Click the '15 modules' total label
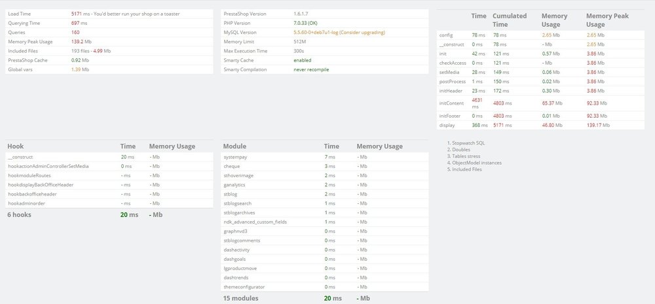 coord(241,299)
